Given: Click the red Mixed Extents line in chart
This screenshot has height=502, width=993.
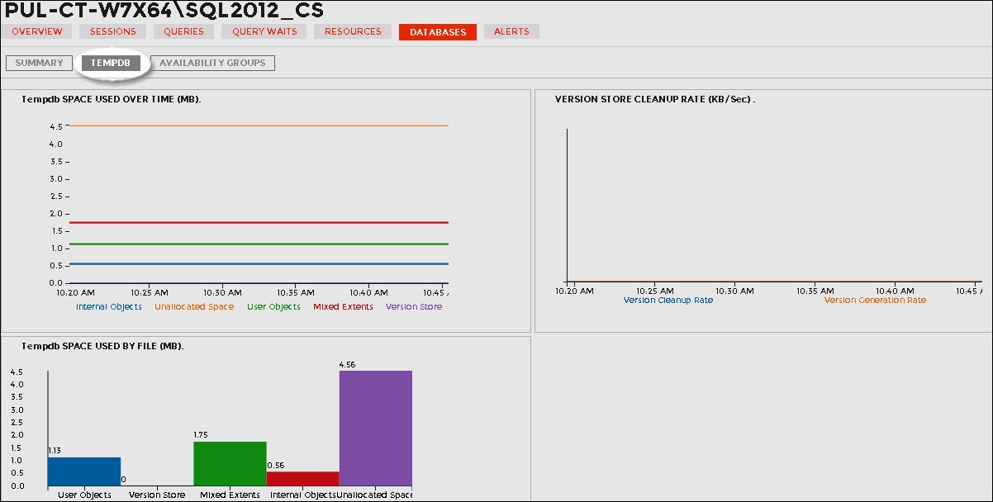Looking at the screenshot, I should point(258,222).
